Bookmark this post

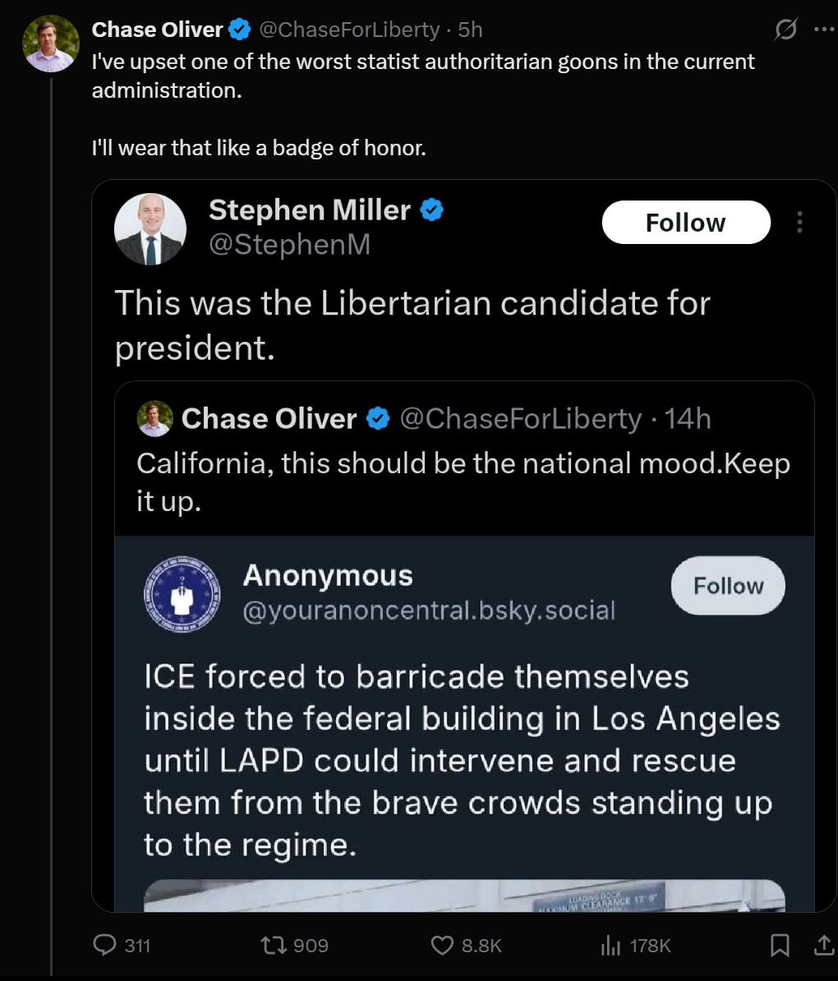pos(780,946)
